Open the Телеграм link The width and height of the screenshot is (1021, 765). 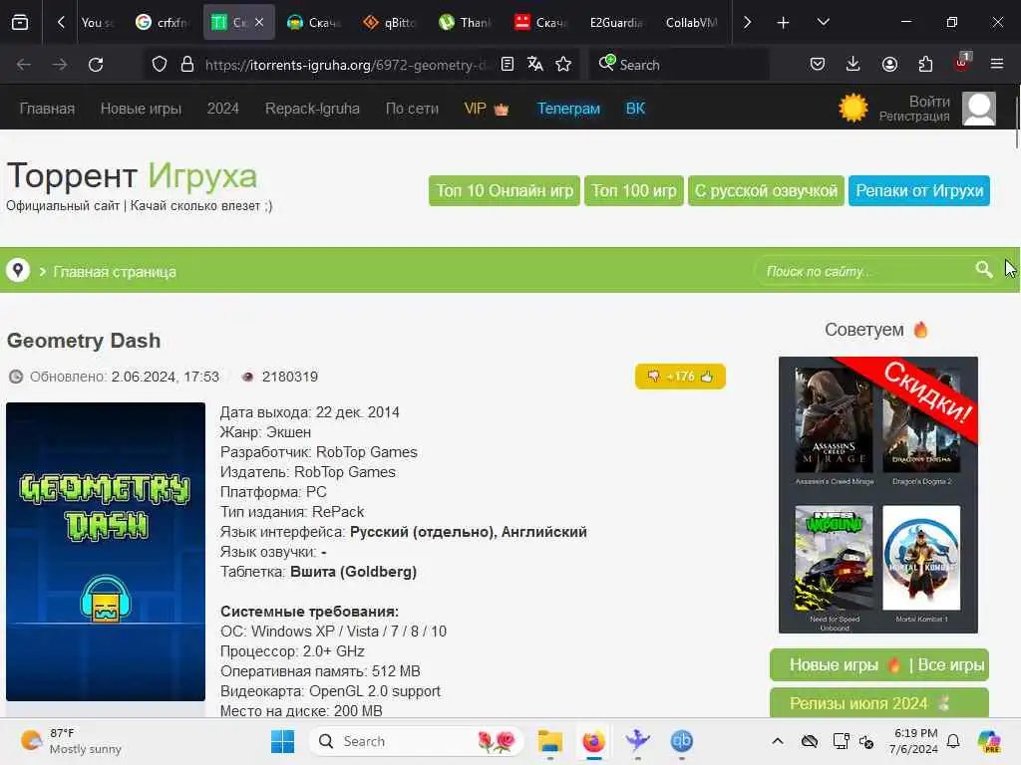click(x=568, y=108)
